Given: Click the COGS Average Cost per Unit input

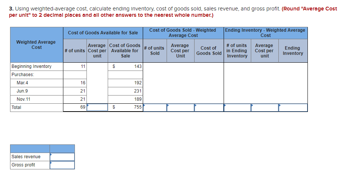Looking at the screenshot, I should (x=180, y=107).
